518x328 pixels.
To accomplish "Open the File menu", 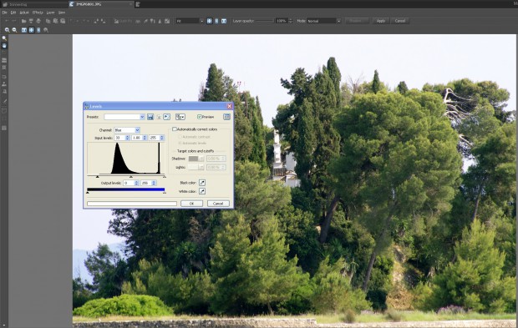I will (4, 13).
